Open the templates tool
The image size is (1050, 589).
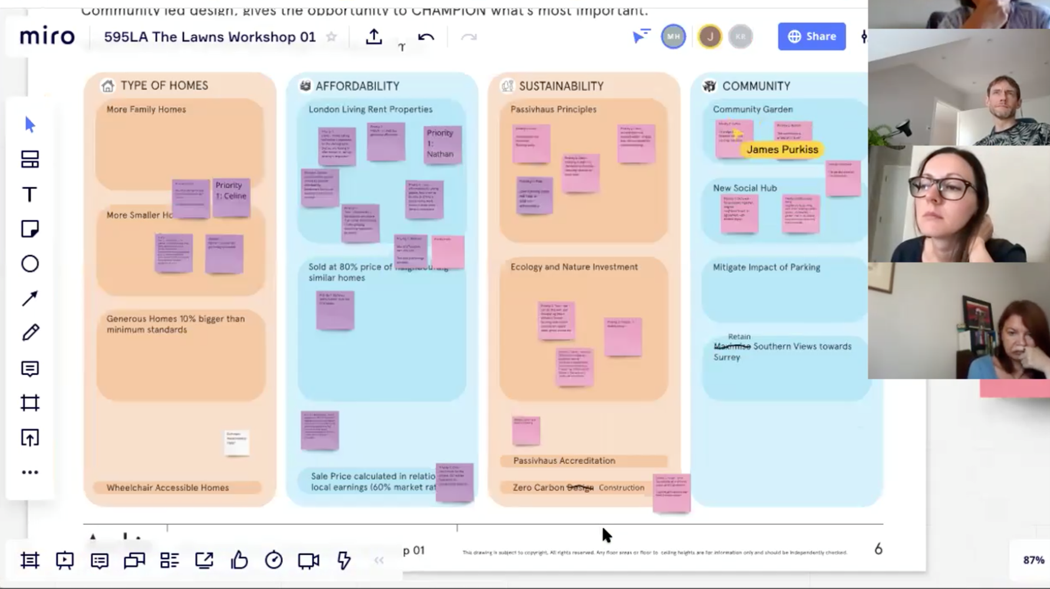[x=30, y=160]
